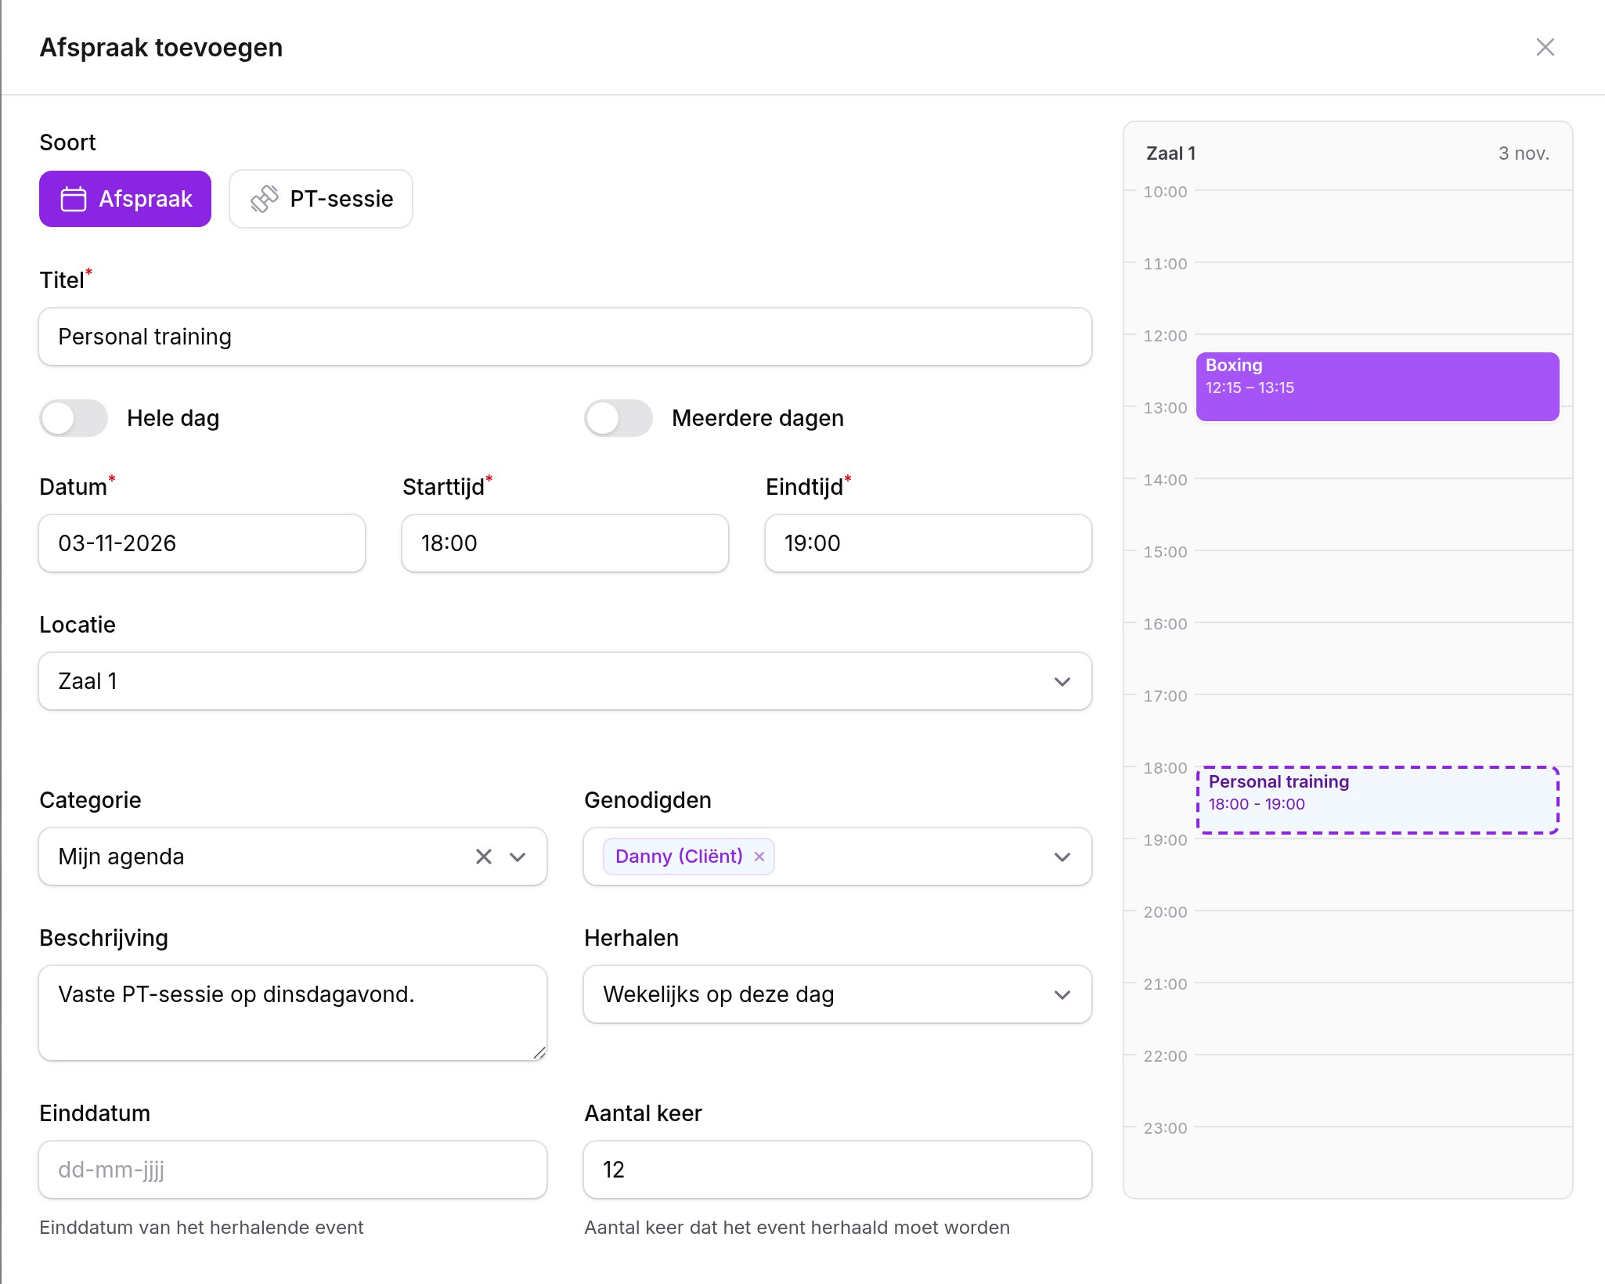Select the Afspraak type button

point(125,199)
